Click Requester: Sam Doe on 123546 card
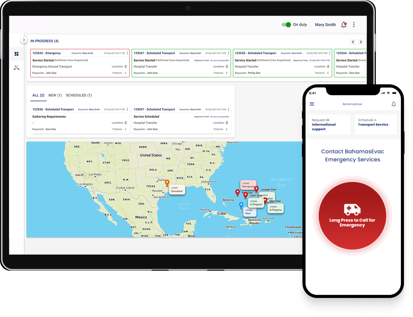413x317 pixels. (x=44, y=129)
